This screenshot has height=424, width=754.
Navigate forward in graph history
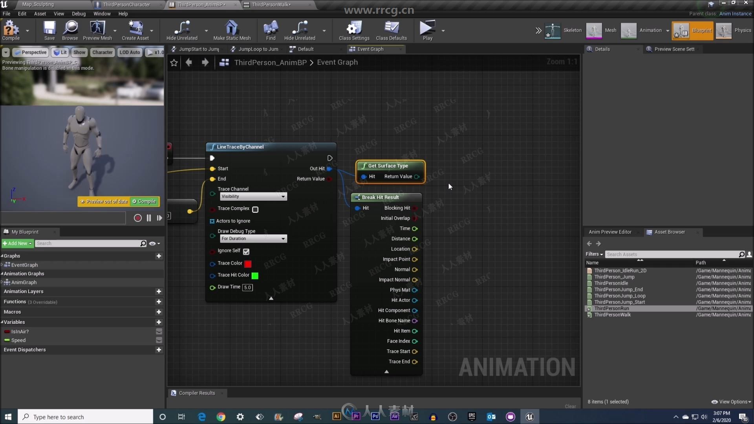click(x=205, y=62)
